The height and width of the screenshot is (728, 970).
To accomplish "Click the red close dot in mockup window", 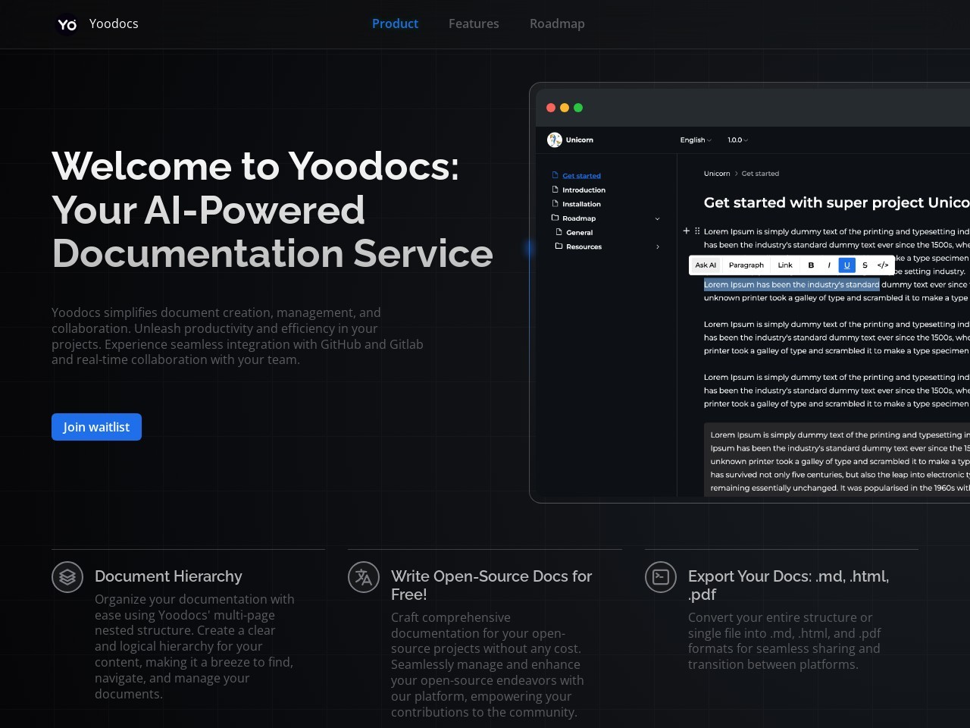I will coord(551,108).
